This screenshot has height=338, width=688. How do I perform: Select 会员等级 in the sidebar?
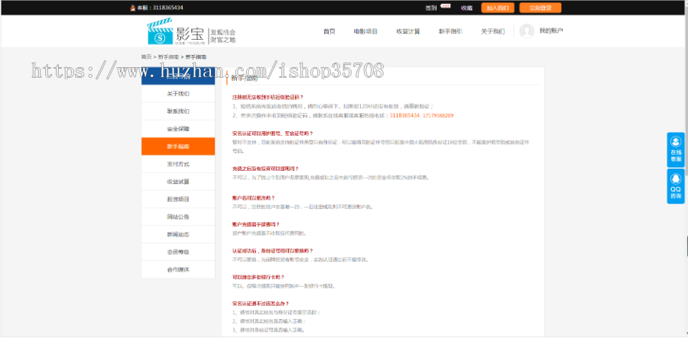coord(178,253)
